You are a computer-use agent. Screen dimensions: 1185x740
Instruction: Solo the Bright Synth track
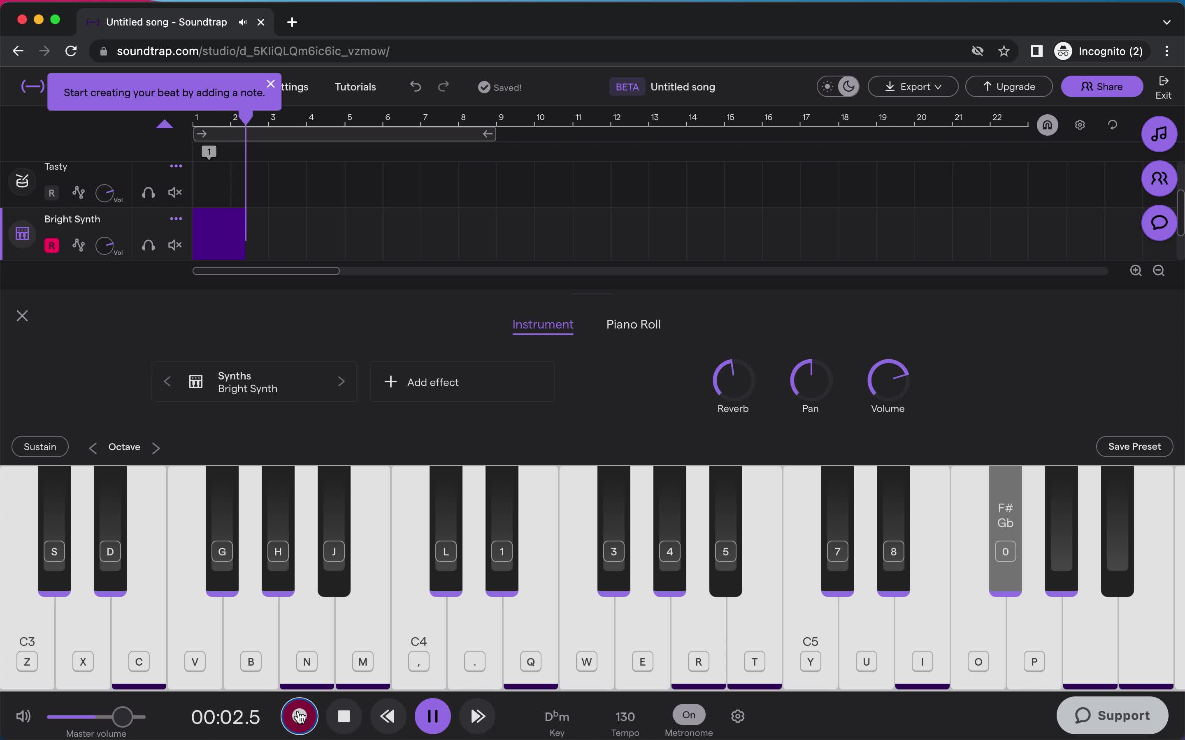click(x=148, y=245)
